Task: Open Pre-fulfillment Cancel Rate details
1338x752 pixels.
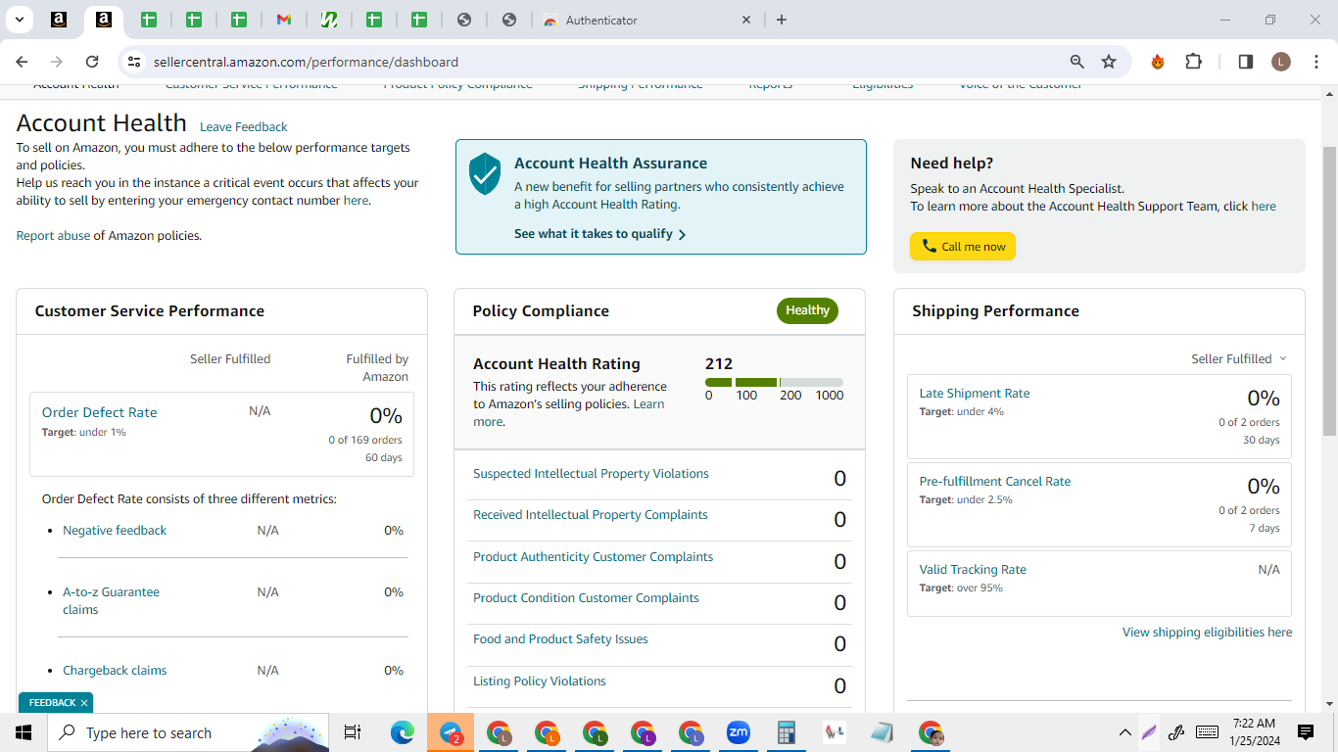Action: (995, 482)
